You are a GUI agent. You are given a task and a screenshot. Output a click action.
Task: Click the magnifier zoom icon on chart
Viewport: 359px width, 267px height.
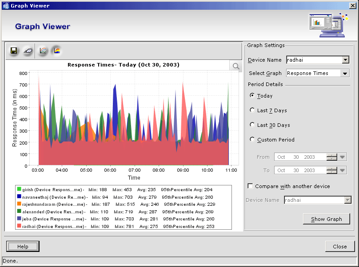click(x=235, y=67)
